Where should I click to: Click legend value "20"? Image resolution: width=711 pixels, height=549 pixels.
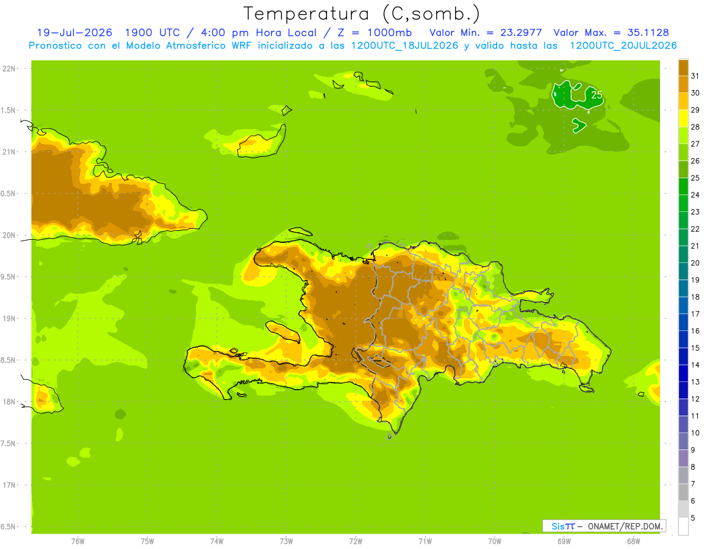[x=696, y=262]
